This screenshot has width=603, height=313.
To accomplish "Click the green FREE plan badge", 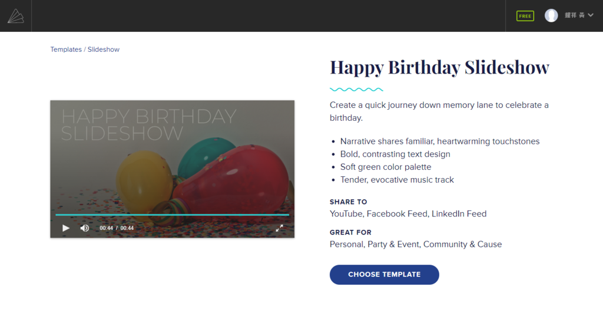I will [525, 16].
